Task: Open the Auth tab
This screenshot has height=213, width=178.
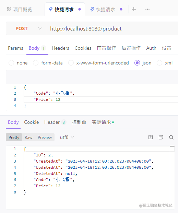Action: 151,48
